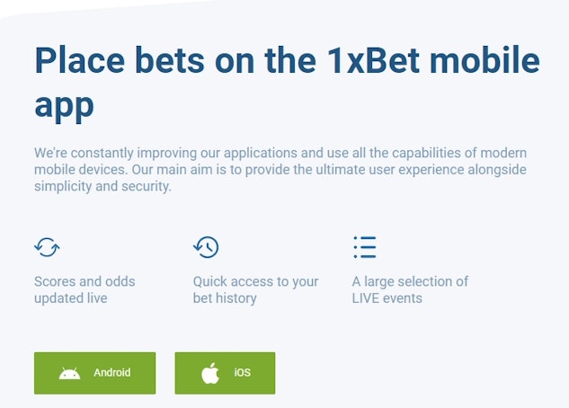Click the "updated live" text line
Image resolution: width=569 pixels, height=408 pixels.
tap(71, 298)
